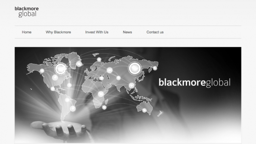Click the glowing node over southern China
The image size is (256, 144).
pos(132,85)
